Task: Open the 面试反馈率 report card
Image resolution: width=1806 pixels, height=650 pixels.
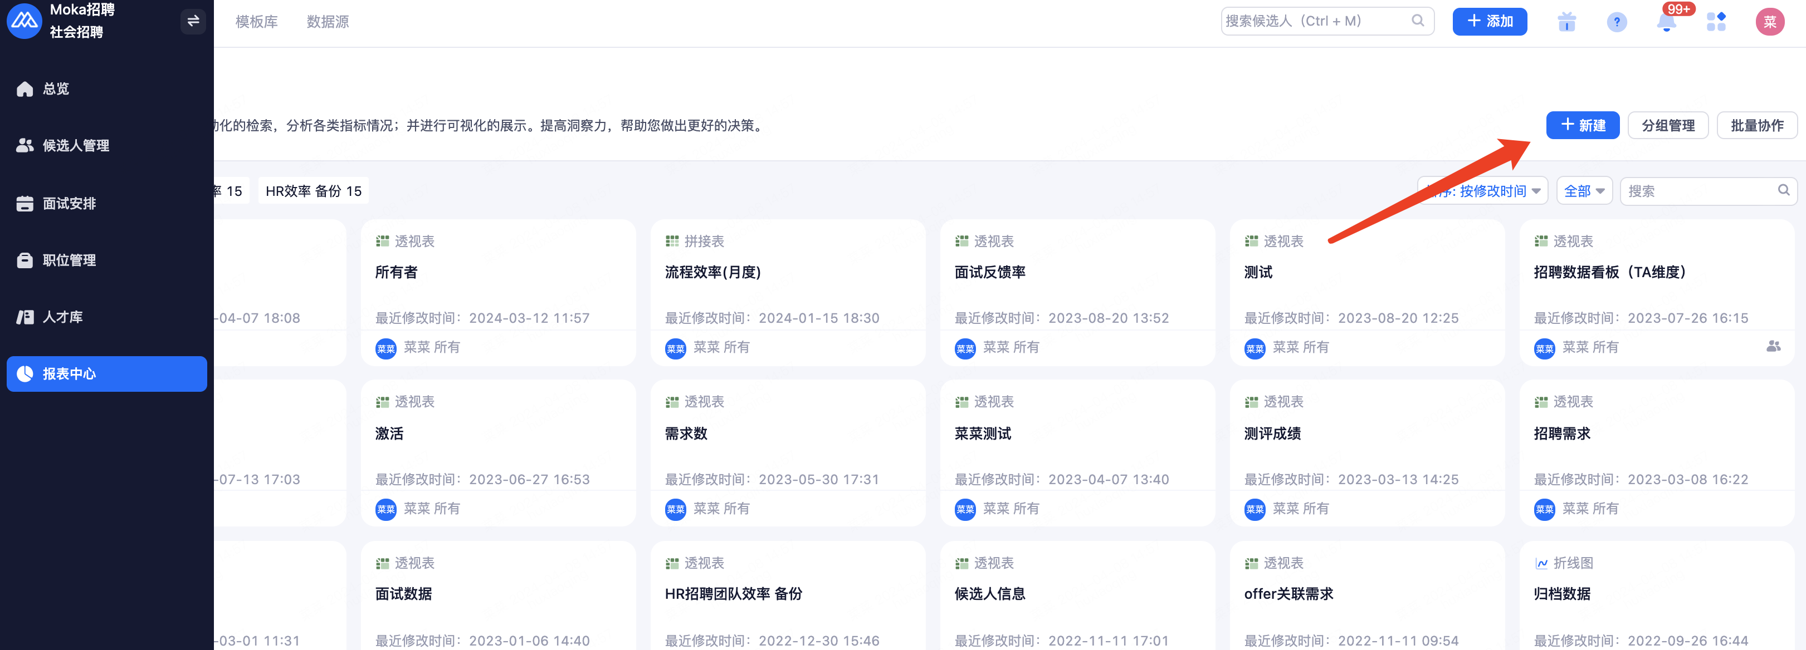Action: click(x=1077, y=293)
